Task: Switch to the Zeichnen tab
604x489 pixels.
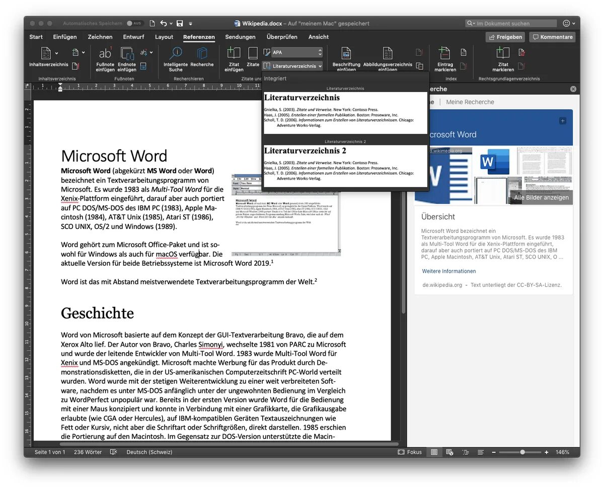Action: tap(100, 37)
